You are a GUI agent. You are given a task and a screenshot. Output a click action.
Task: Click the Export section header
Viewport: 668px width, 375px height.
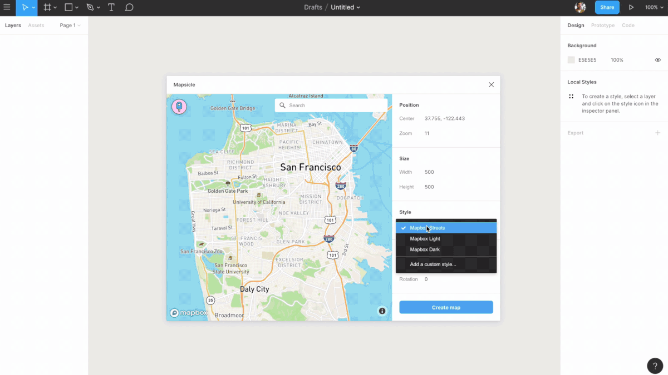click(x=576, y=133)
